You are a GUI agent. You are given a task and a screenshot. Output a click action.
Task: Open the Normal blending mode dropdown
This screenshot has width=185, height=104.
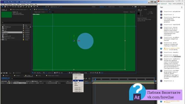[x=42, y=83]
